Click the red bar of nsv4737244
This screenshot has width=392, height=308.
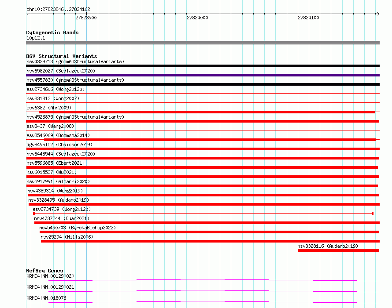(207, 223)
